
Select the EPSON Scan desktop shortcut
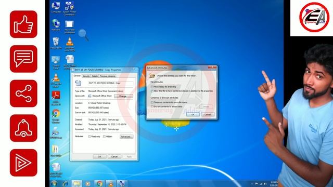click(56, 133)
